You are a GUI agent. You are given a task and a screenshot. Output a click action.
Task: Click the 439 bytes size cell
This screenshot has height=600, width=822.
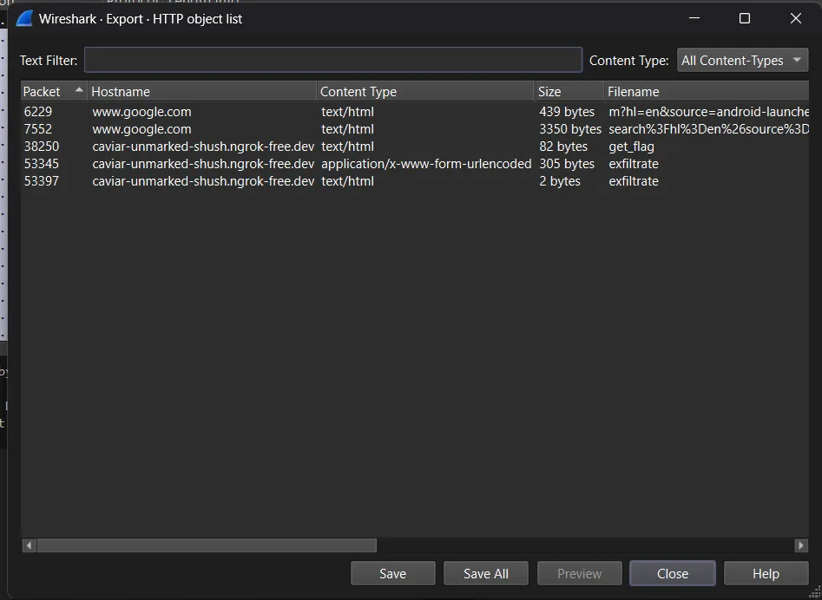coord(567,112)
